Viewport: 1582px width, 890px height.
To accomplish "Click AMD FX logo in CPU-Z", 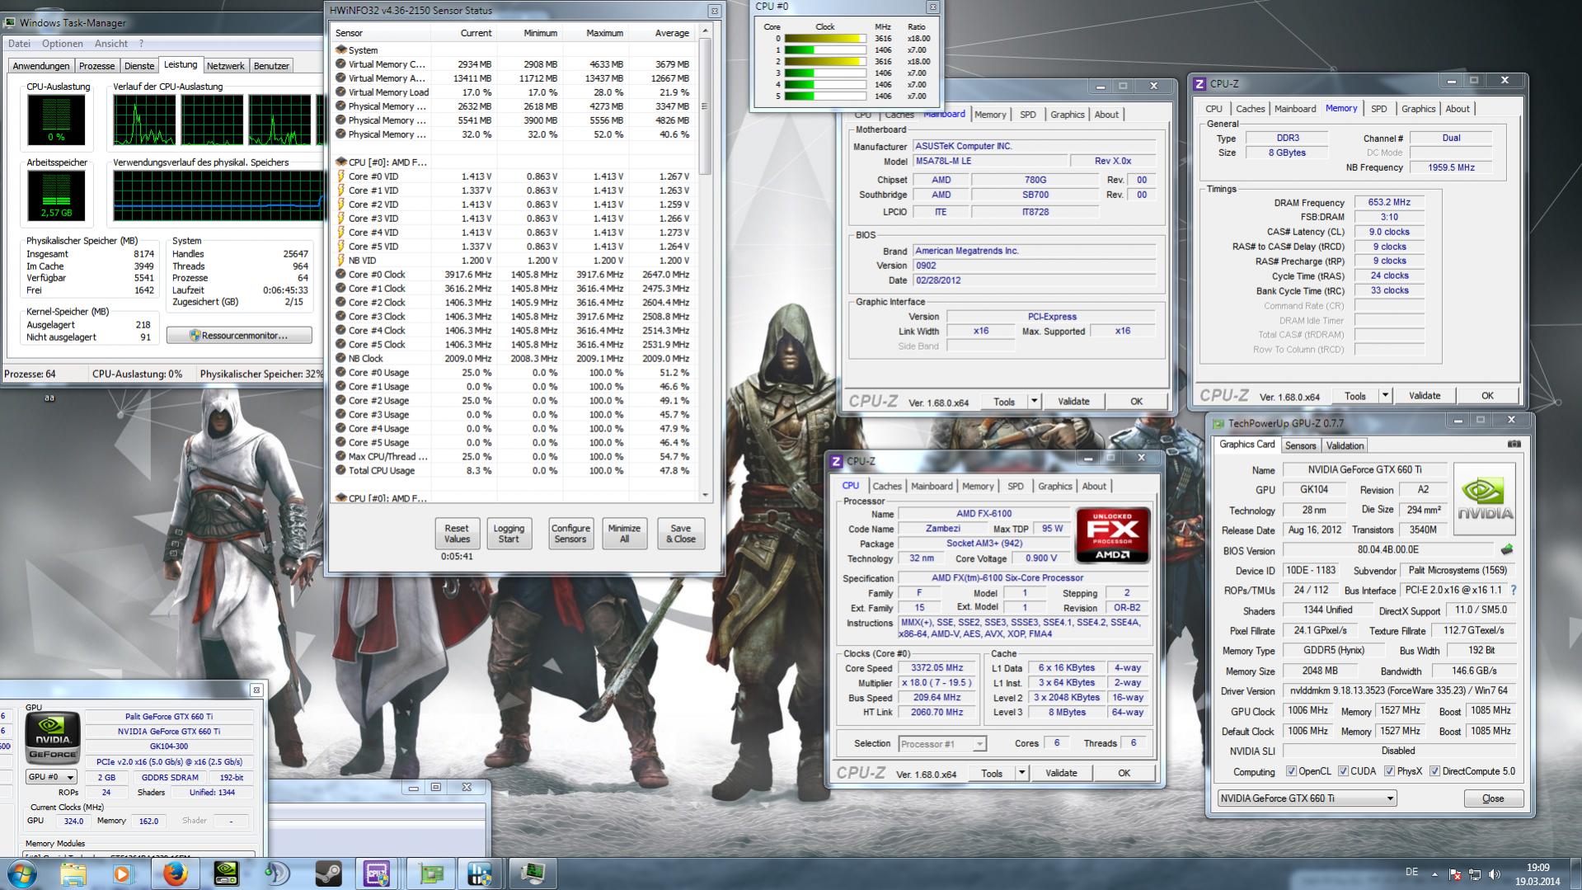I will coord(1112,535).
